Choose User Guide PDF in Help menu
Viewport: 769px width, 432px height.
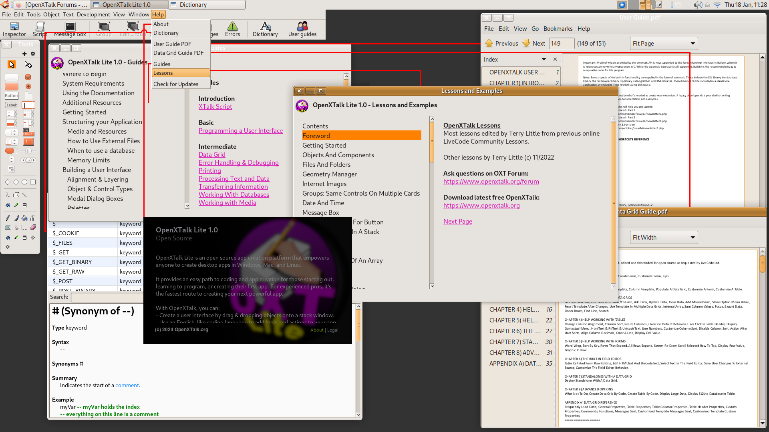181,44
